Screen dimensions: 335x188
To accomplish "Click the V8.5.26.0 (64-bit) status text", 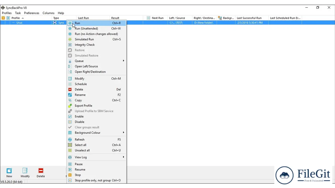I will click(12, 182).
